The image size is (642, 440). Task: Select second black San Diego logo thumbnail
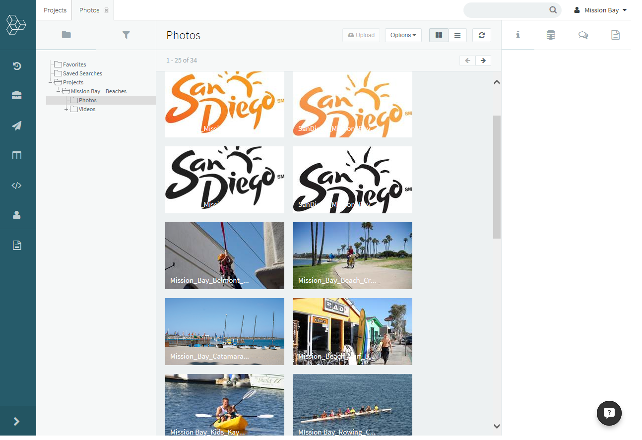tap(353, 180)
